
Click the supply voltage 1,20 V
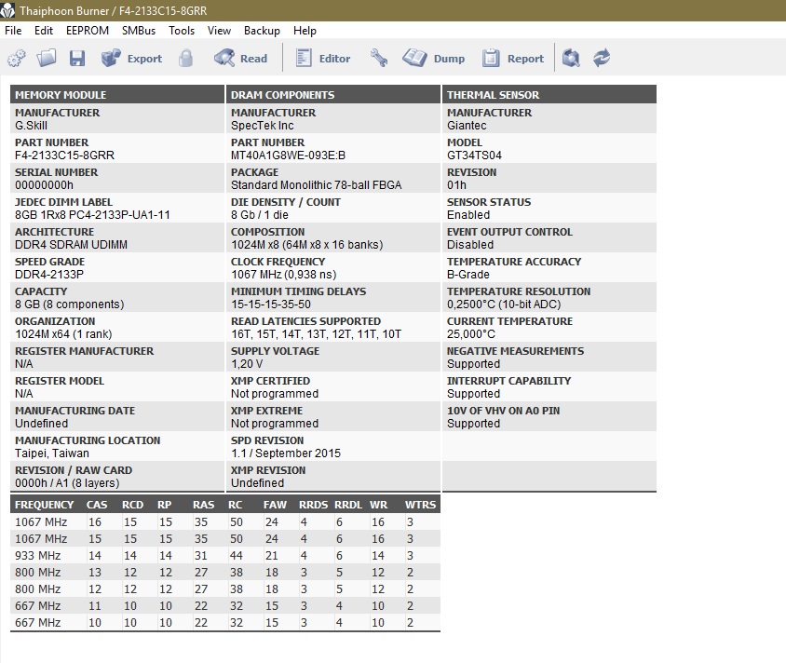[x=247, y=364]
